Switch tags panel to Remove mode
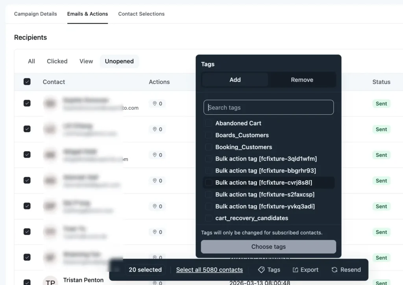The width and height of the screenshot is (403, 285). [x=302, y=80]
